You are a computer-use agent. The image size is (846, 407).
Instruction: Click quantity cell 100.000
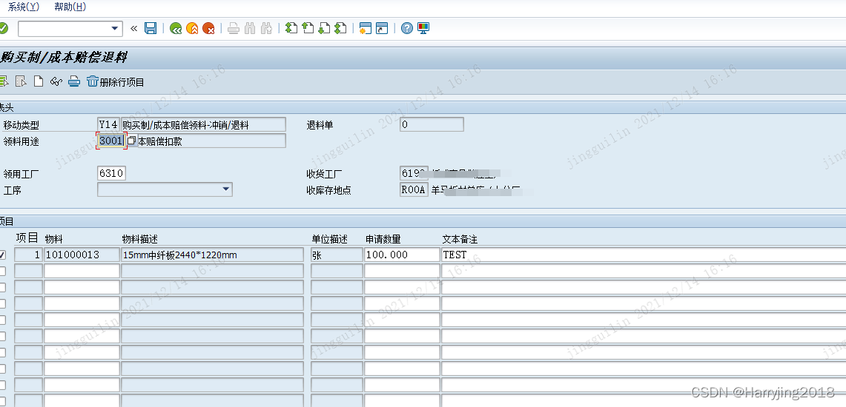pos(402,255)
